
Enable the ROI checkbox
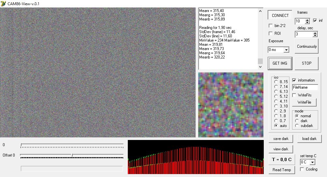coord(271,33)
